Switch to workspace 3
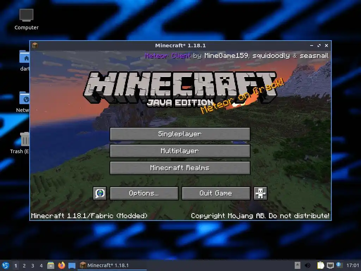Screen dimensions: 361x271 click(x=33, y=266)
